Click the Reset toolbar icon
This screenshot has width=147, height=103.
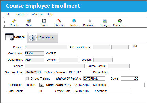pos(14,21)
